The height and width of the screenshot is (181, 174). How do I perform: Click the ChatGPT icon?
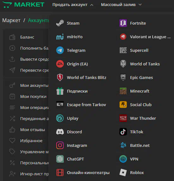(60, 159)
